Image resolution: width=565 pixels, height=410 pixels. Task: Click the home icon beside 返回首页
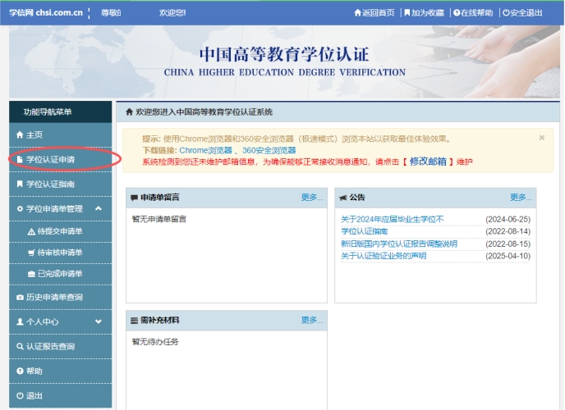(357, 13)
